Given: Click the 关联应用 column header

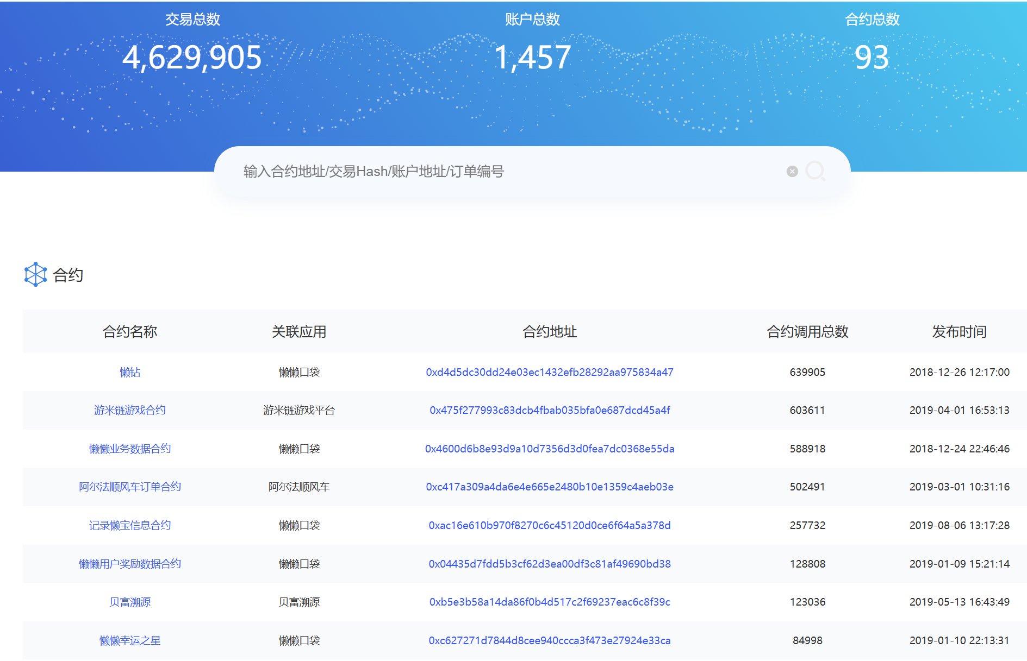Looking at the screenshot, I should tap(299, 331).
